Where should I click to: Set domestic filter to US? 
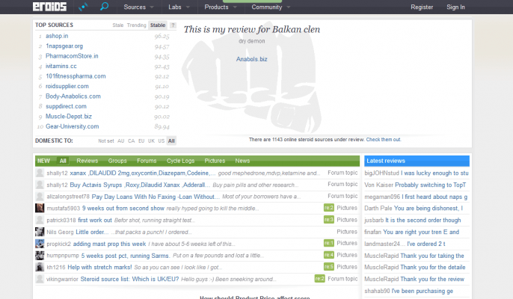pos(162,141)
